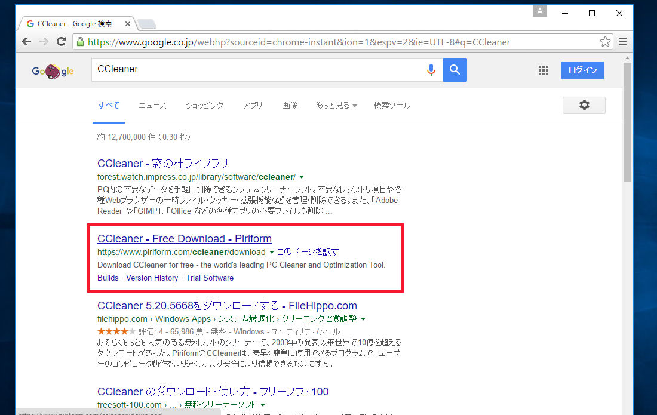
Task: Click the 約 12,700,000 件 result count
Action: (144, 137)
